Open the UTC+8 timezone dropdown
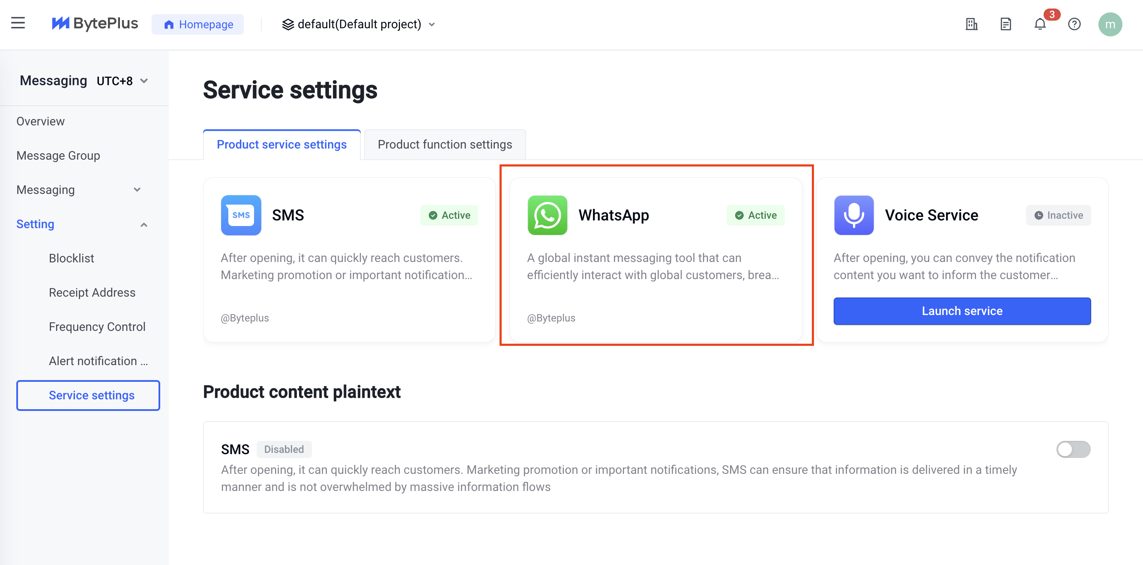 click(123, 81)
